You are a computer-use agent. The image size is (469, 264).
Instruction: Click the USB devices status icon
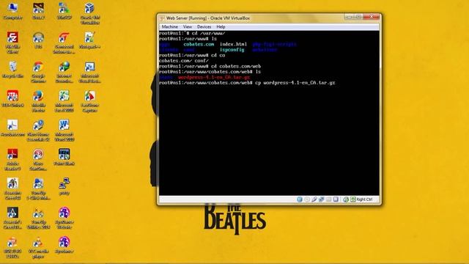314,199
